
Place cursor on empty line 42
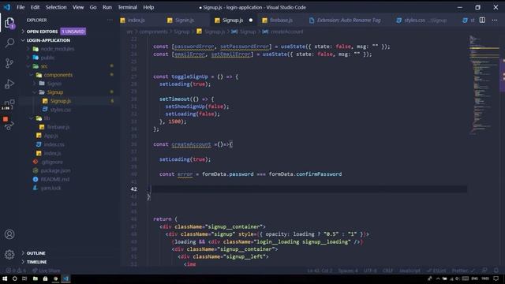(x=309, y=189)
